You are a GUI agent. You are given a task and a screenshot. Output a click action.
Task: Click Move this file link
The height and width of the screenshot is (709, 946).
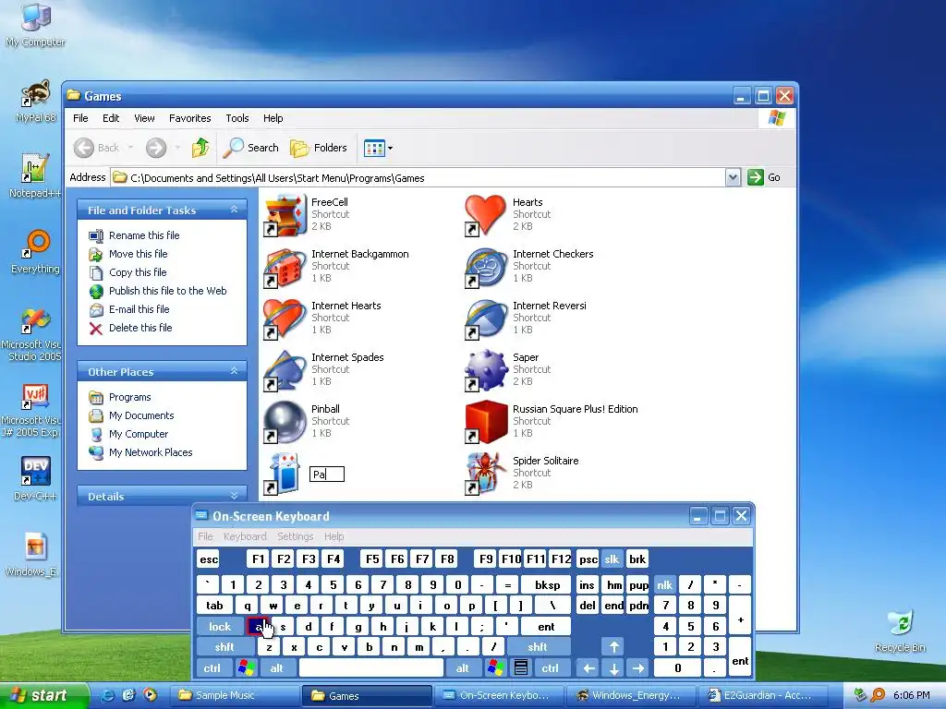tap(139, 254)
